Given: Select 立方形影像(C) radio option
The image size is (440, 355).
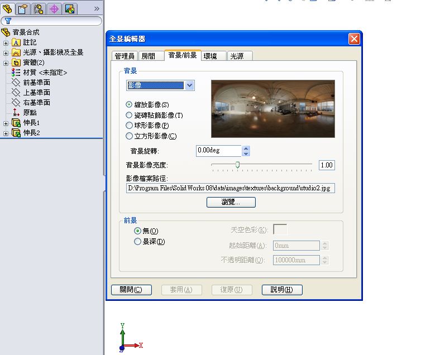Looking at the screenshot, I should (129, 136).
